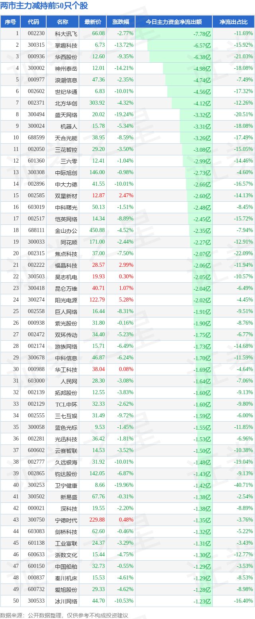Click the -1.73亿 outflow for 游族网络
Screen dimensions: 255x619
(x=202, y=347)
